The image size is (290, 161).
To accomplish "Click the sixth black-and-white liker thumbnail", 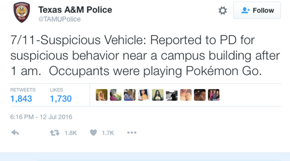I will [172, 95].
